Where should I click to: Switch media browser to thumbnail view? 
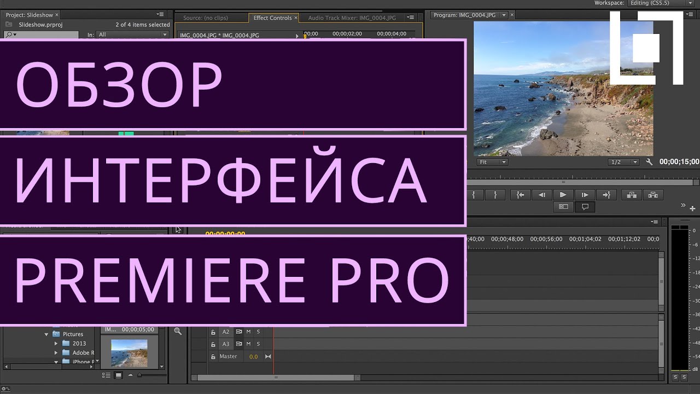[x=118, y=375]
